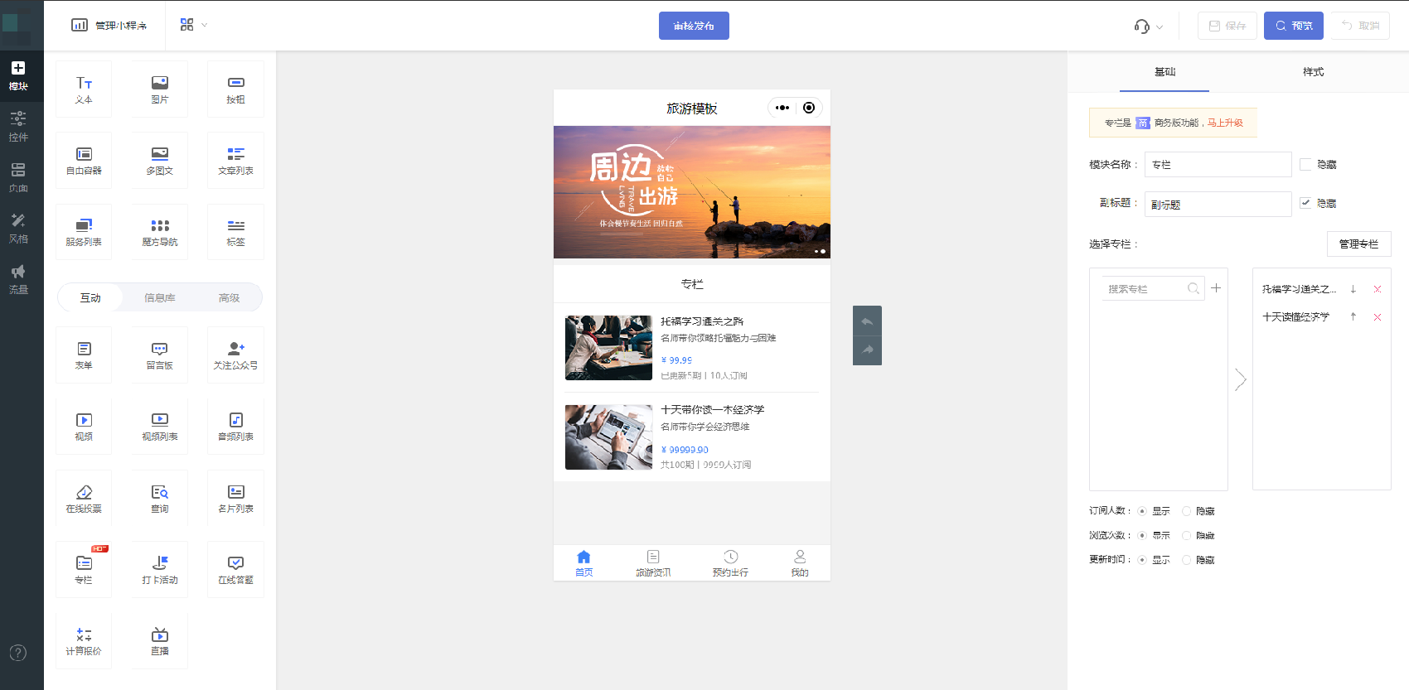Image resolution: width=1409 pixels, height=690 pixels.
Task: Open the 页面 section in left sidebar
Action: tap(18, 177)
